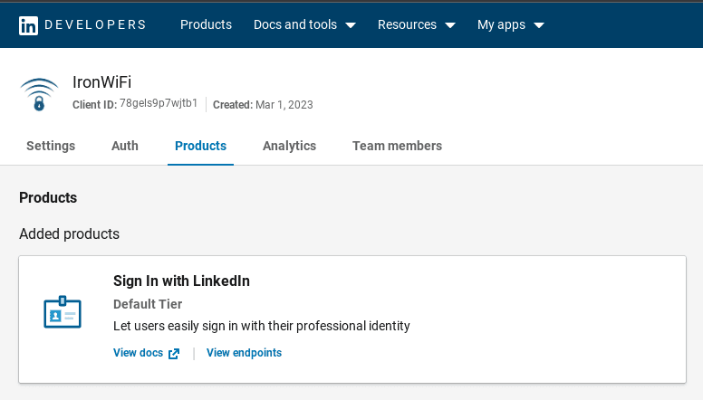Open the My apps dropdown
The width and height of the screenshot is (703, 400).
(x=511, y=24)
